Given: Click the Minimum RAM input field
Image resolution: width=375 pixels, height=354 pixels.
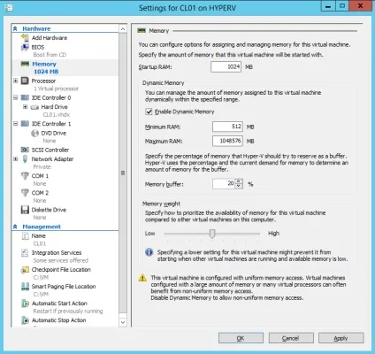Looking at the screenshot, I should (227, 127).
